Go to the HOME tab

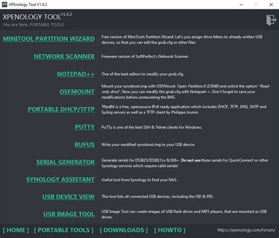click(16, 230)
